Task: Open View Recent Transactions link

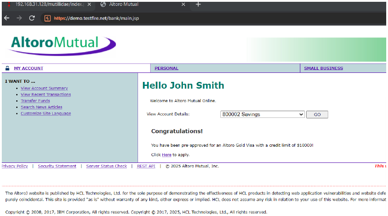Action: [46, 94]
